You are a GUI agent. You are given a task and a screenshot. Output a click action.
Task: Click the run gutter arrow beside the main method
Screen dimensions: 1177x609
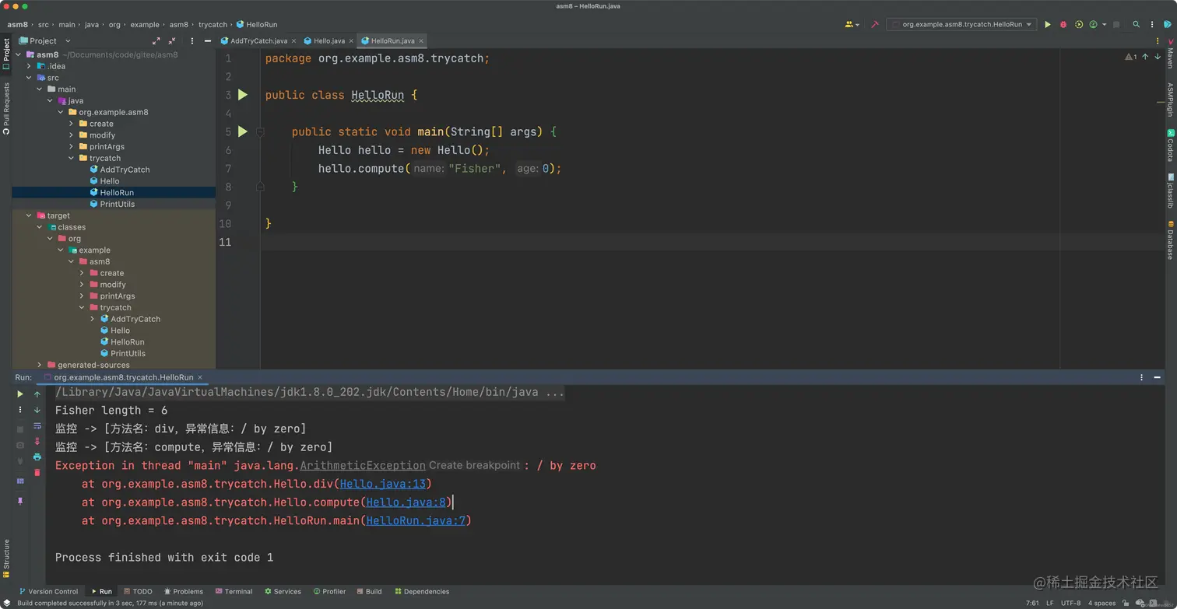click(243, 131)
